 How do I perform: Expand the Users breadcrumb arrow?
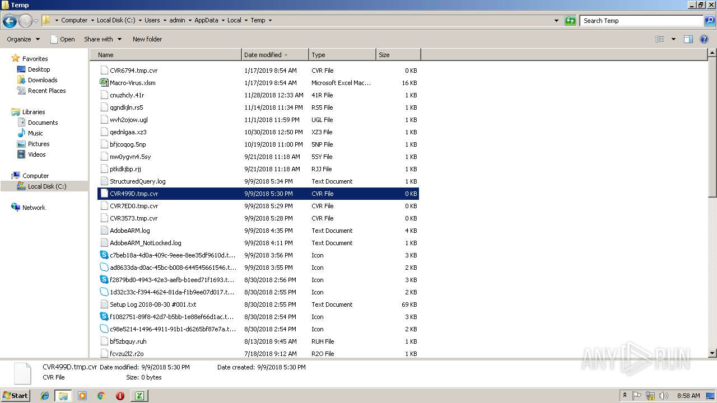tap(164, 21)
